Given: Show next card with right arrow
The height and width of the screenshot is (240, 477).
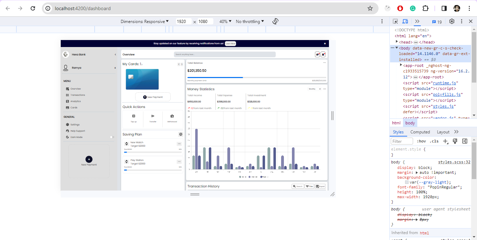Looking at the screenshot, I should tap(182, 64).
